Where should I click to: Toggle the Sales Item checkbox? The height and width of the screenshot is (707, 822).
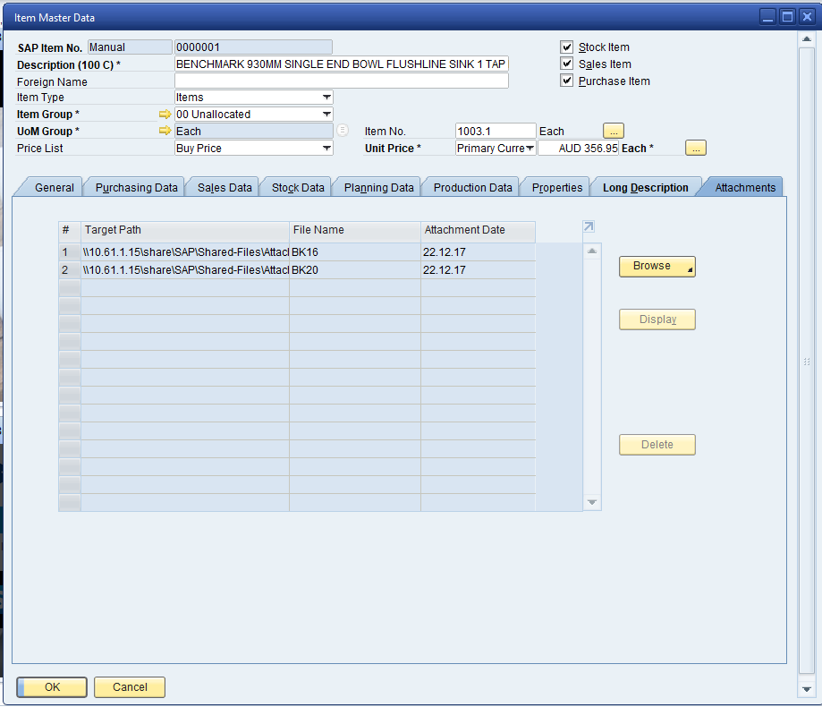coord(566,64)
